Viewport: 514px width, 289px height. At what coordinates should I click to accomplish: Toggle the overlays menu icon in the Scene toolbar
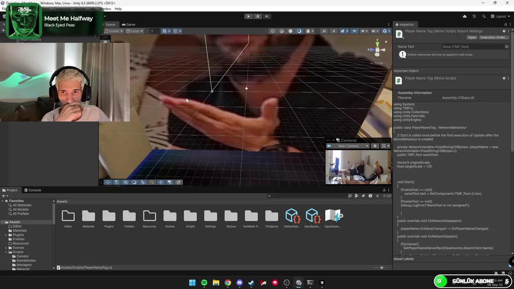343,31
